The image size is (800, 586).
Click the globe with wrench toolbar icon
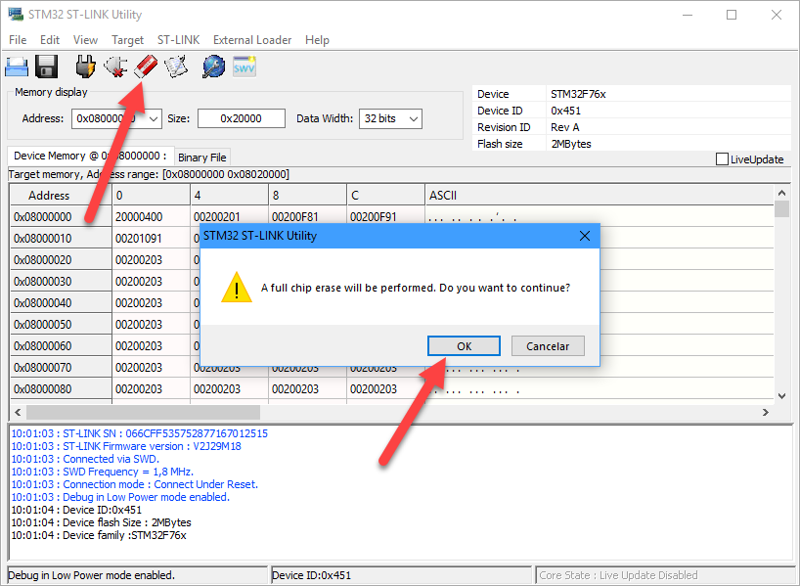(x=214, y=67)
